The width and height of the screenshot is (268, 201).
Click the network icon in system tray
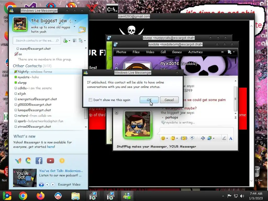(236, 196)
